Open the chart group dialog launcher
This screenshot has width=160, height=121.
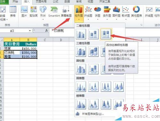(x=141, y=25)
